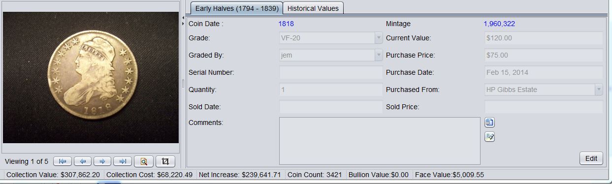Click the Purchase Date field
Viewport: 612px width, 184px height.
coord(544,72)
